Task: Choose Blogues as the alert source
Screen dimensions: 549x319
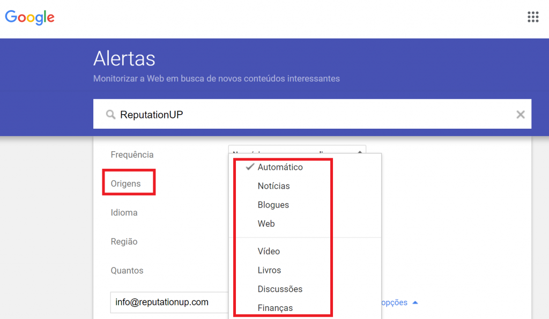Action: click(273, 204)
